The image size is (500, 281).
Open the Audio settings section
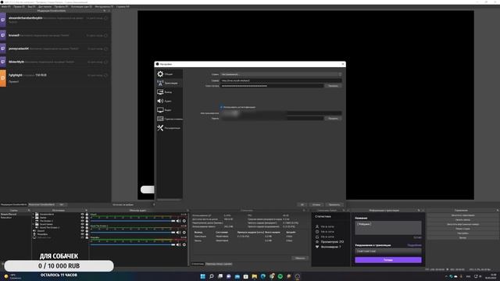(x=170, y=101)
